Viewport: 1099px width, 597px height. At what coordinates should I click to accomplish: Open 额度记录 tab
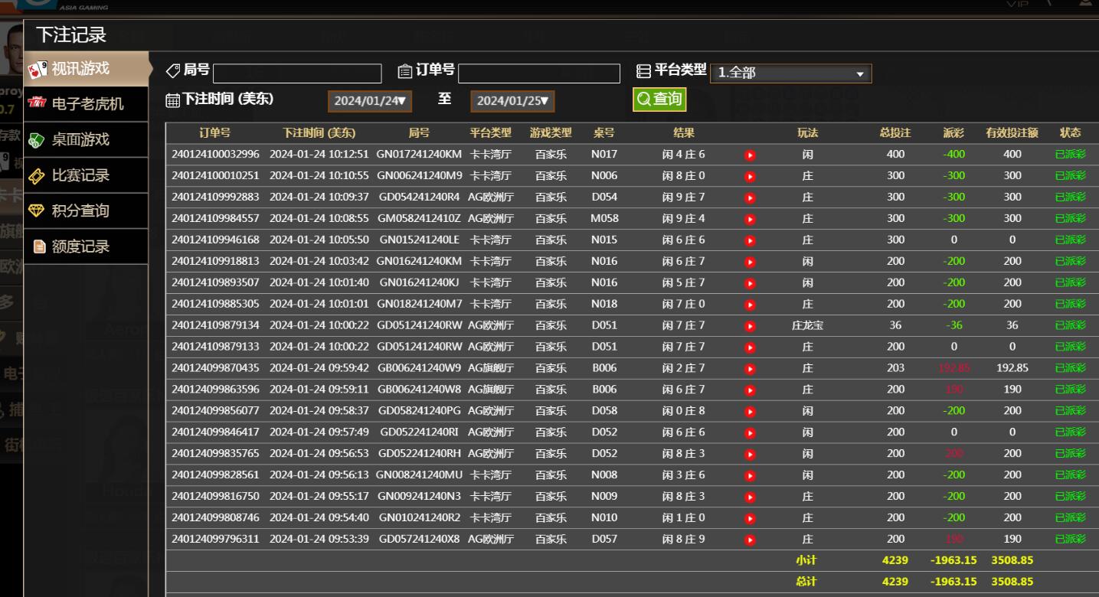[86, 247]
